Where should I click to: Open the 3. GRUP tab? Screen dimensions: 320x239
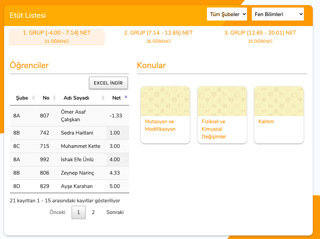tap(260, 37)
